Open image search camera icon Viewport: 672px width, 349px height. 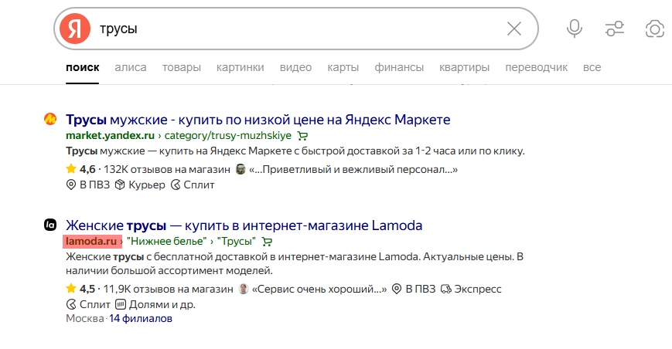pos(654,29)
